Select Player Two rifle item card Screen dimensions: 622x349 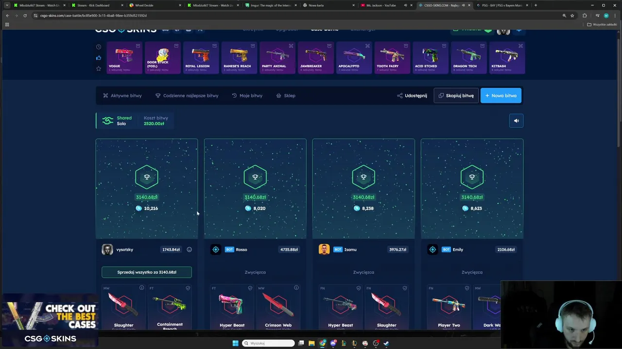click(449, 307)
